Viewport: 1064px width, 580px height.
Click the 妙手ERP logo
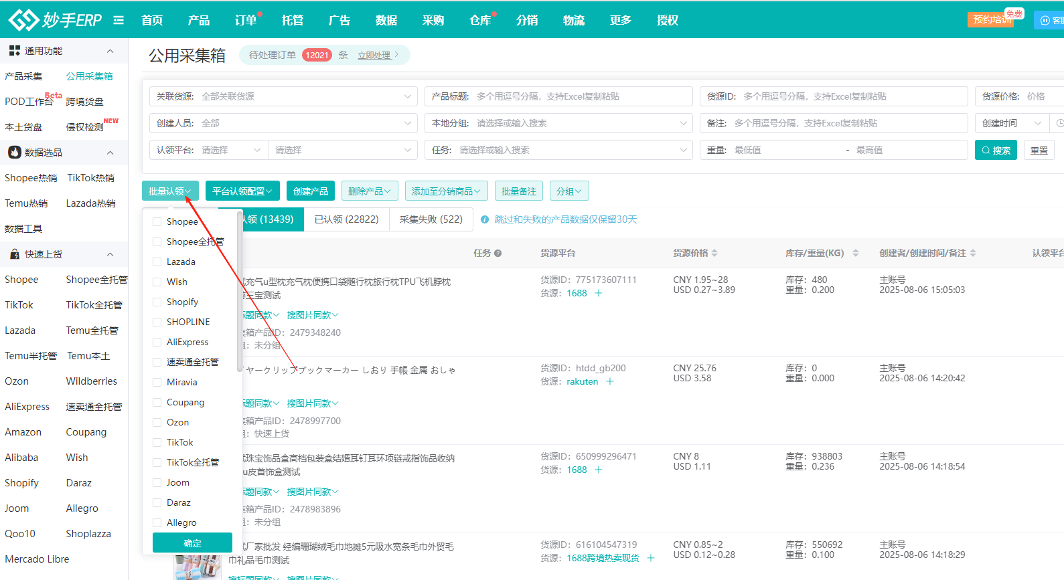tap(55, 20)
